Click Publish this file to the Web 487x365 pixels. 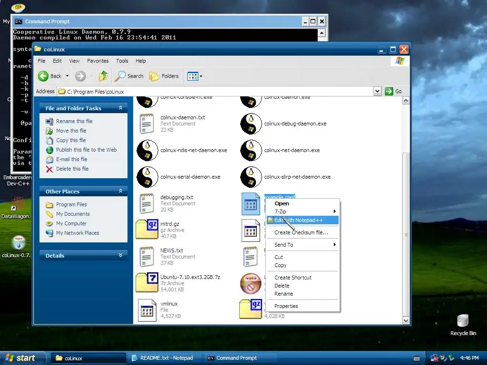[x=87, y=150]
